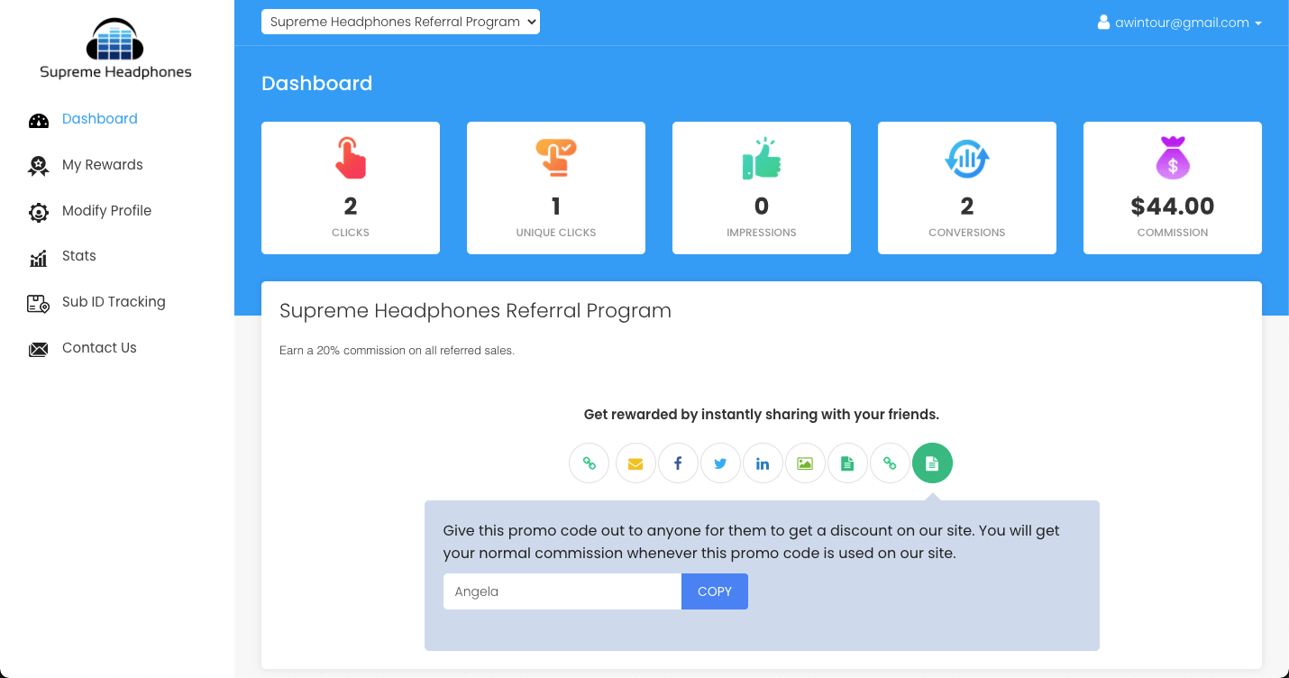The width and height of the screenshot is (1289, 678).
Task: Open the Contact Us page
Action: click(x=99, y=348)
